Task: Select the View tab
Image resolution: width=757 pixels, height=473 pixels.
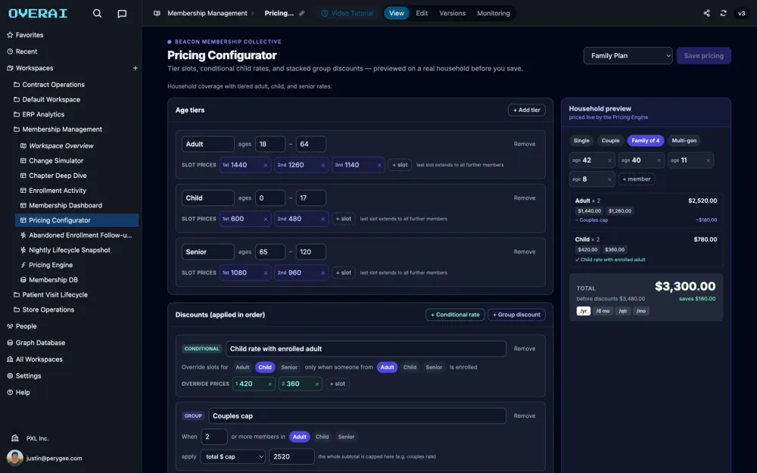Action: [x=397, y=14]
